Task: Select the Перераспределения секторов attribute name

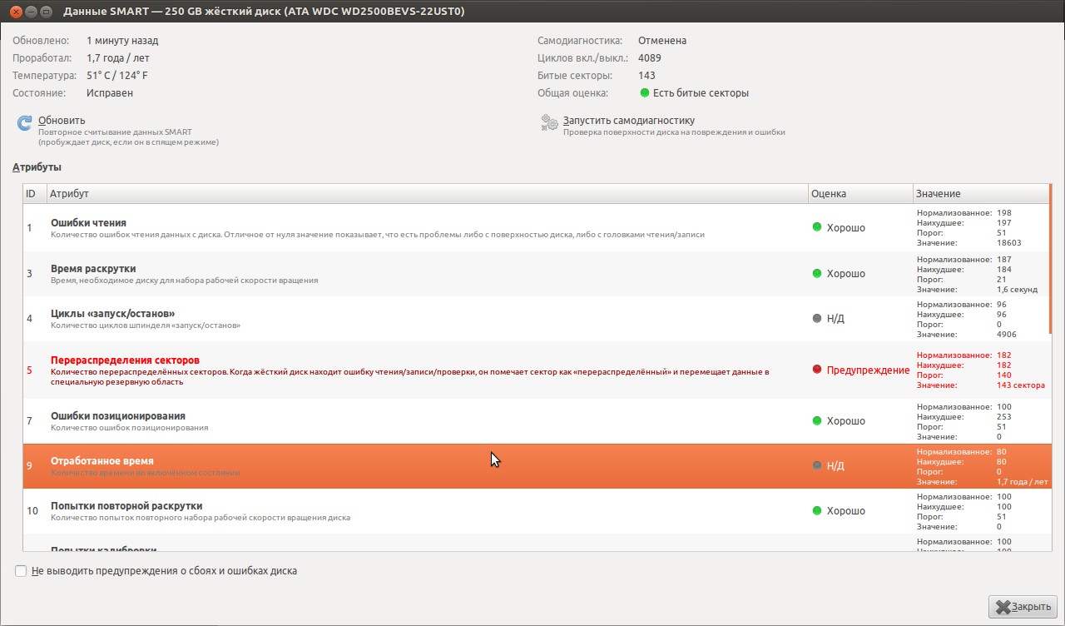Action: pyautogui.click(x=125, y=360)
